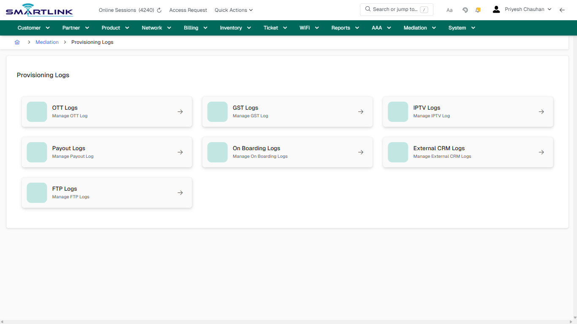Click the back arrow in the header

click(562, 10)
